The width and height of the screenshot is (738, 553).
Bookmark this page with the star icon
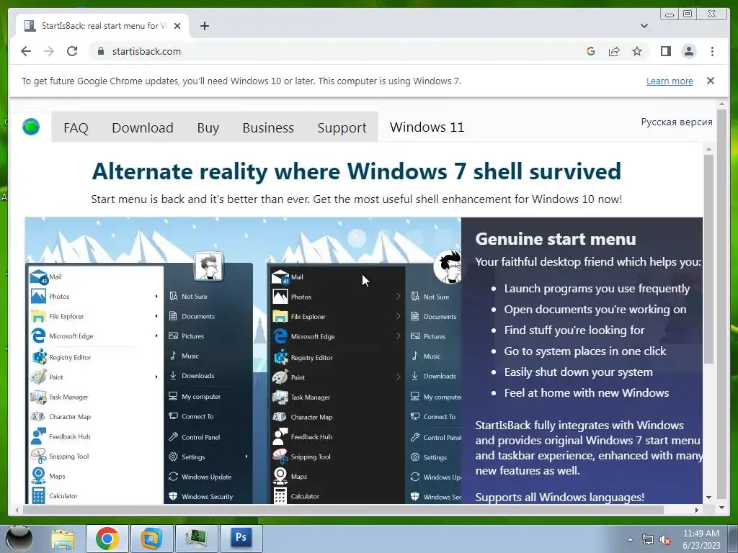coord(637,51)
